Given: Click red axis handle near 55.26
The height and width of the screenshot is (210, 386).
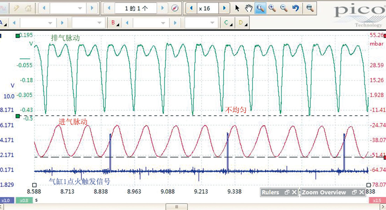Looking at the screenshot, I should pyautogui.click(x=385, y=36).
